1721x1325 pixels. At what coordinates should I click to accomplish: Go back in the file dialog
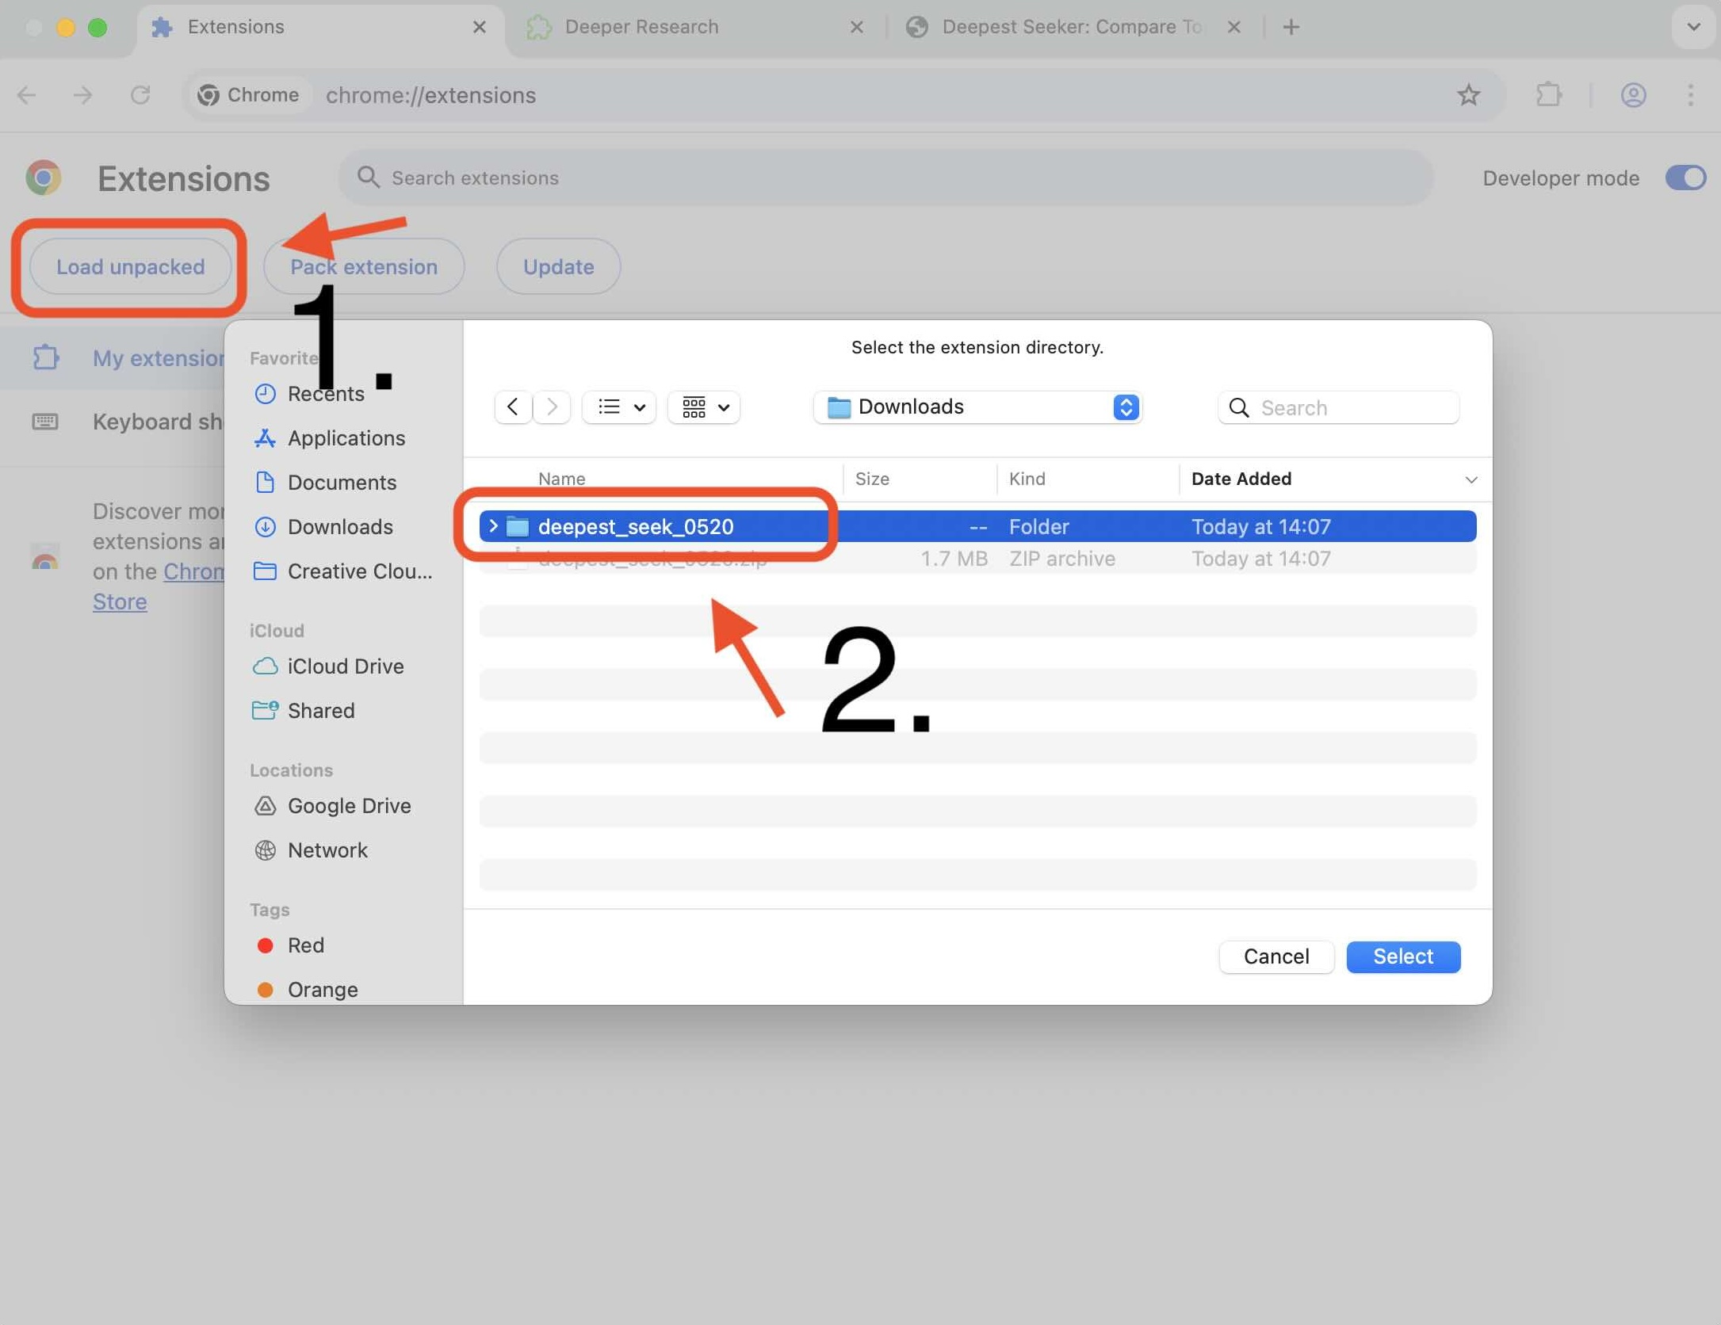pyautogui.click(x=513, y=407)
